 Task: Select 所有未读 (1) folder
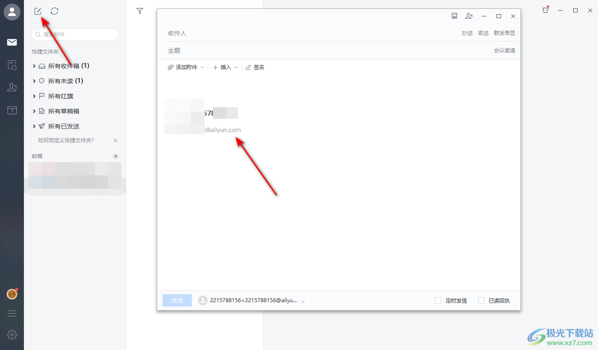coord(66,81)
